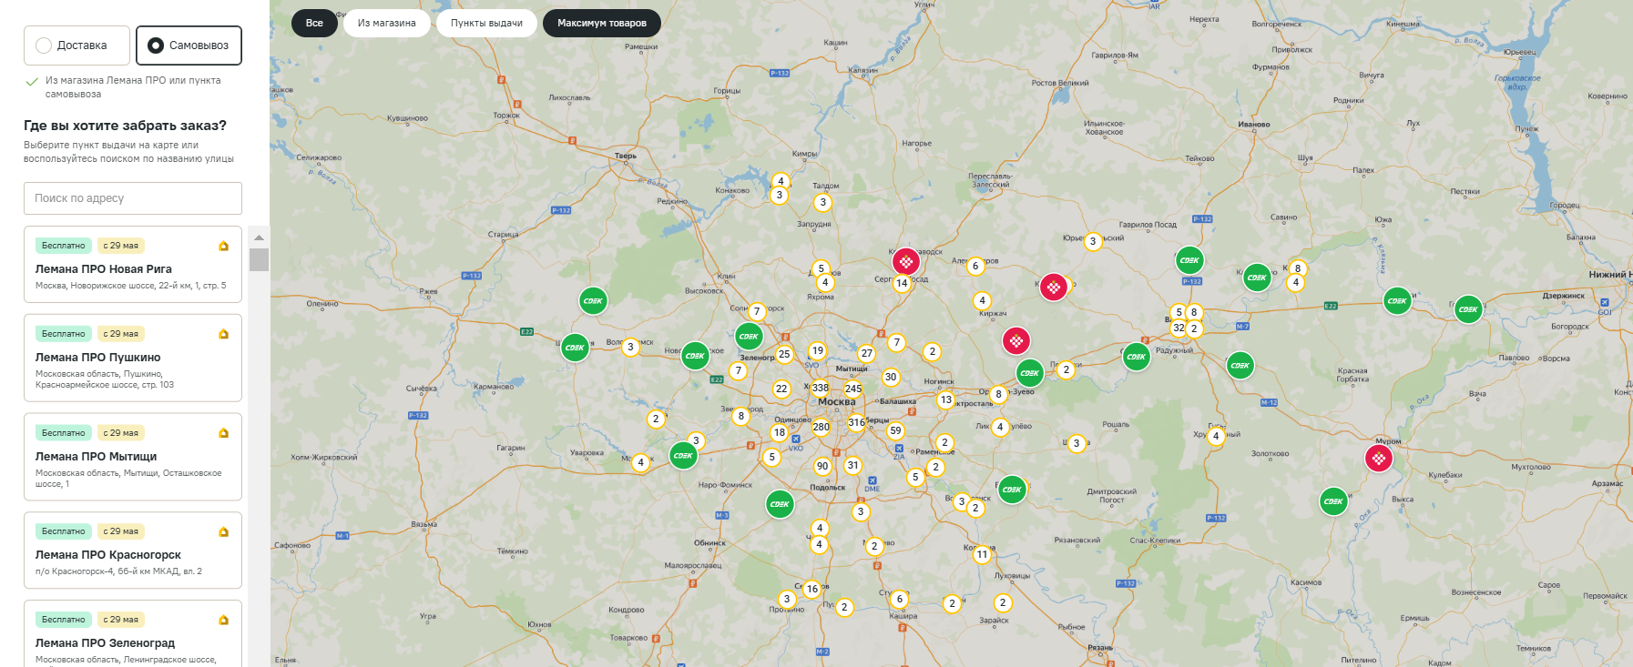Open the Лемана ПРО Новая Рига store card

(133, 264)
